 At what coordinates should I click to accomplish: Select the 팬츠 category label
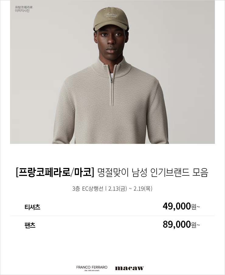pyautogui.click(x=30, y=225)
